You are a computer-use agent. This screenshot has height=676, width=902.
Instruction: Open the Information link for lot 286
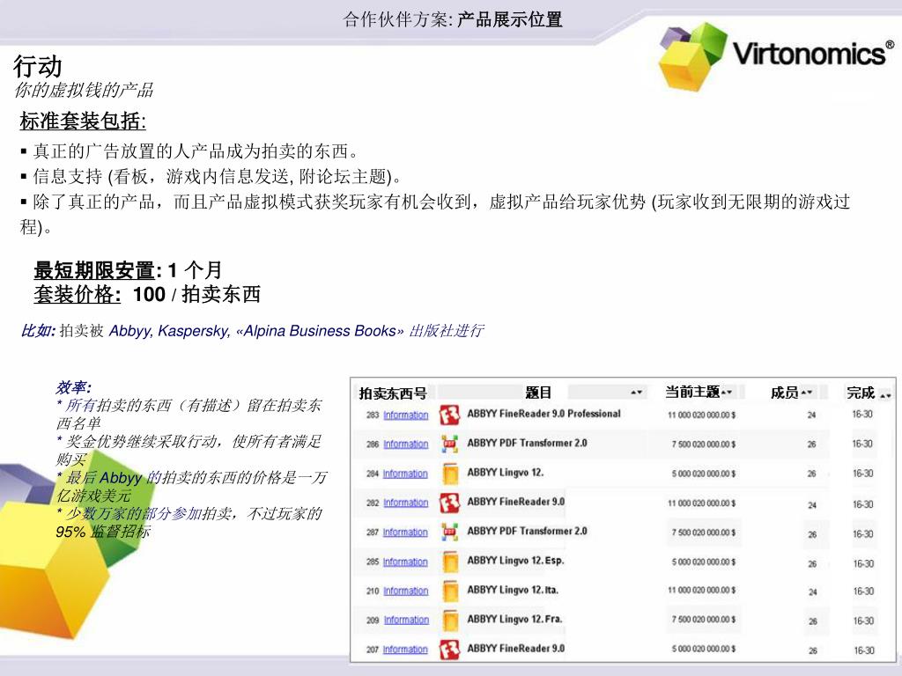click(x=405, y=445)
